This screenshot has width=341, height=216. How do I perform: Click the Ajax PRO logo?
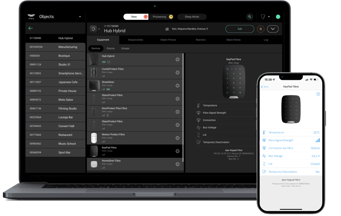[x=31, y=17]
